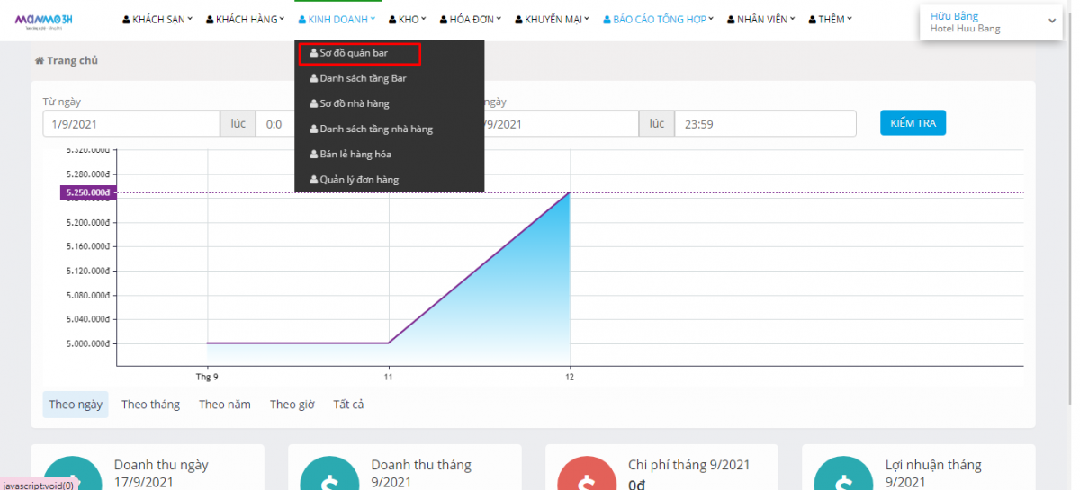Viewport: 1080px width, 490px height.
Task: Click the user icon next to Quản lý đơn hàng
Action: pyautogui.click(x=314, y=180)
